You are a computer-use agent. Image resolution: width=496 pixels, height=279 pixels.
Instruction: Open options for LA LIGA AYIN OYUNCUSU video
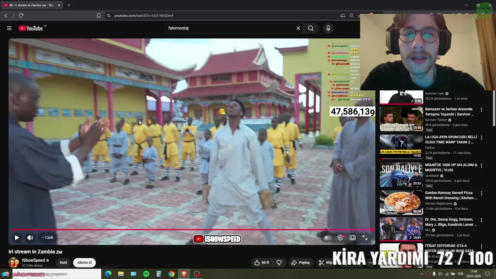(x=482, y=138)
